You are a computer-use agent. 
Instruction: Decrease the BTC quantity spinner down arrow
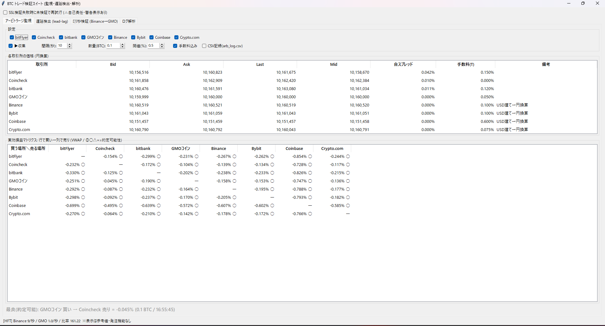click(x=123, y=47)
